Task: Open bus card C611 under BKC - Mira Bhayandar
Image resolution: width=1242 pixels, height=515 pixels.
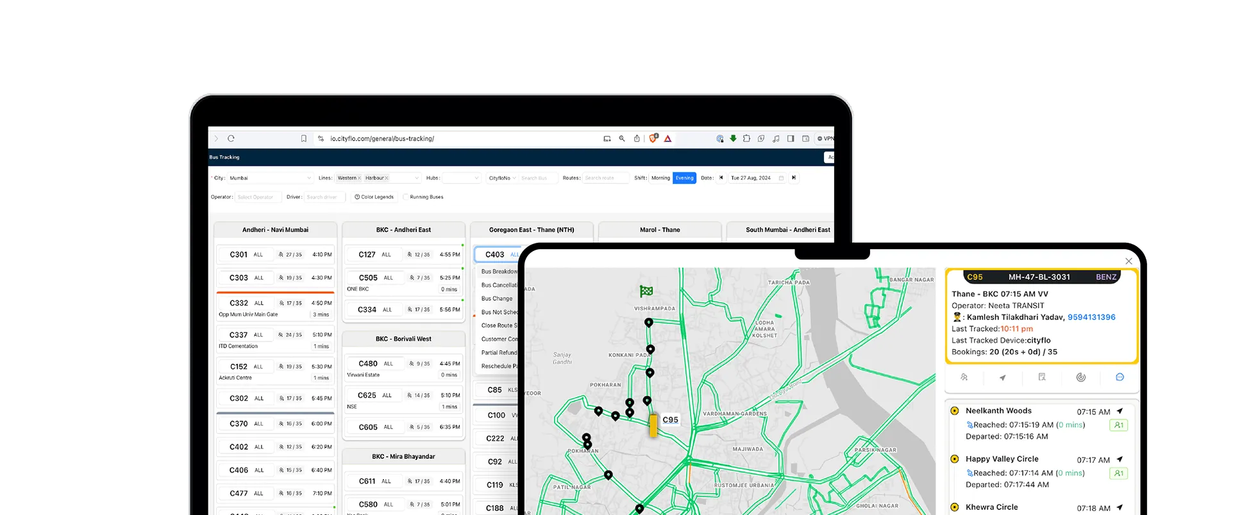Action: click(x=403, y=481)
